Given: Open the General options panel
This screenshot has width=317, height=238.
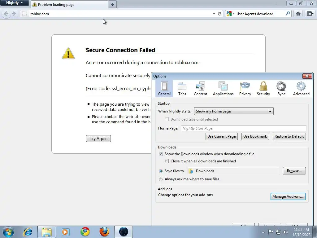Looking at the screenshot, I should (x=164, y=88).
